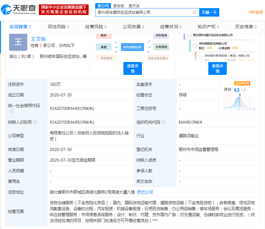Open the VIP会员 link
Viewport: 265px width, 229px height.
tap(256, 12)
